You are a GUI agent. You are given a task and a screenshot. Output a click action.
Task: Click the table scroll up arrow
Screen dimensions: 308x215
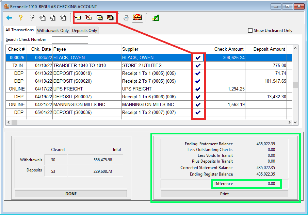(x=295, y=48)
